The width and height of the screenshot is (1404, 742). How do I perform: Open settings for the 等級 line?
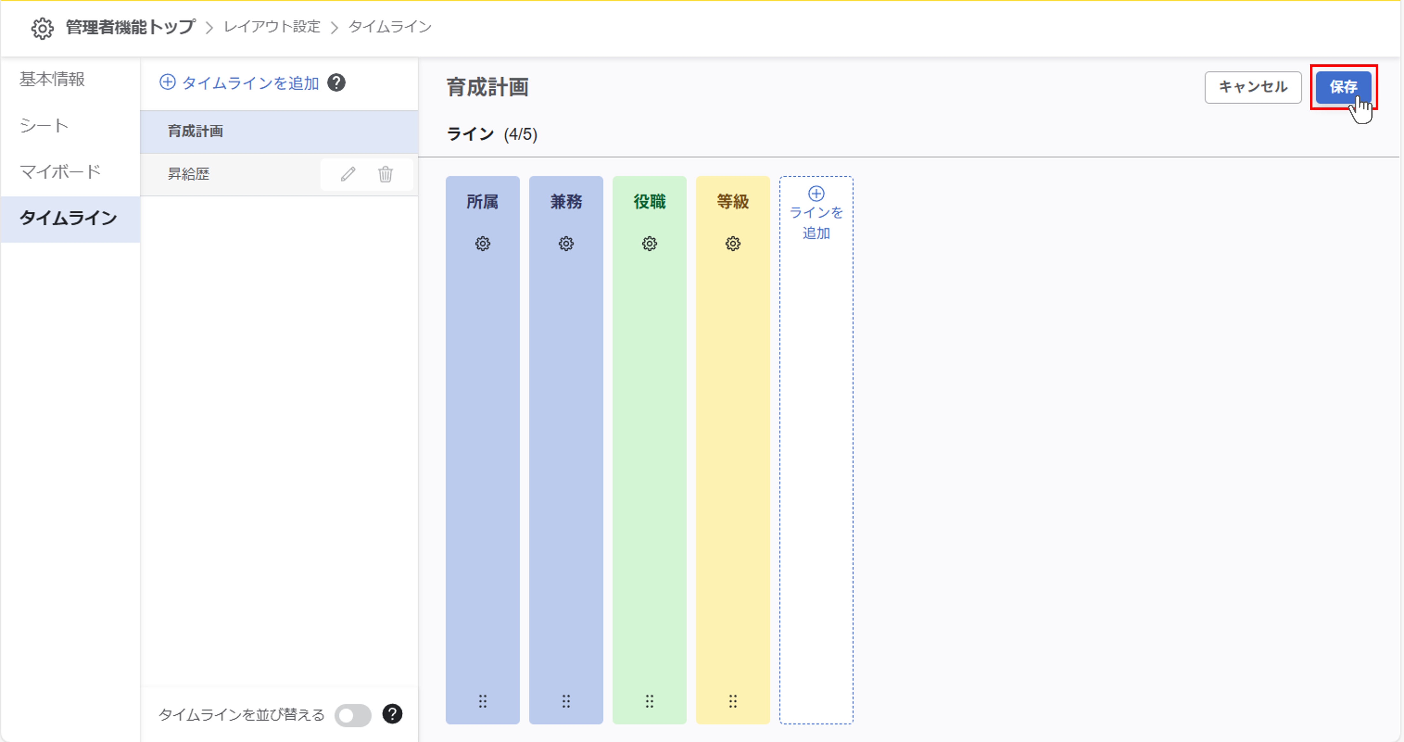733,244
